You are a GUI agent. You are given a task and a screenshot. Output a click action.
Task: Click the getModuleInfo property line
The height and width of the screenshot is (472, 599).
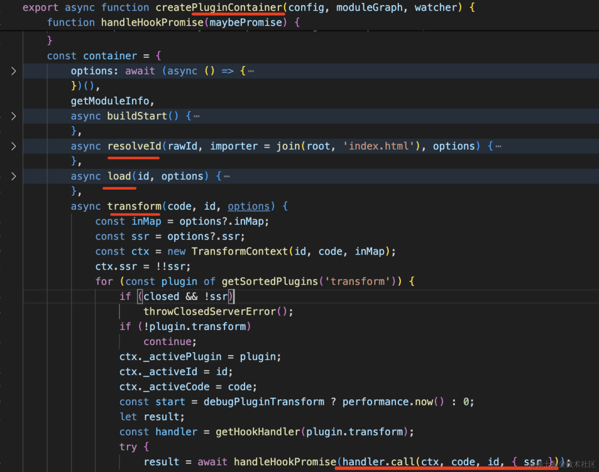112,101
